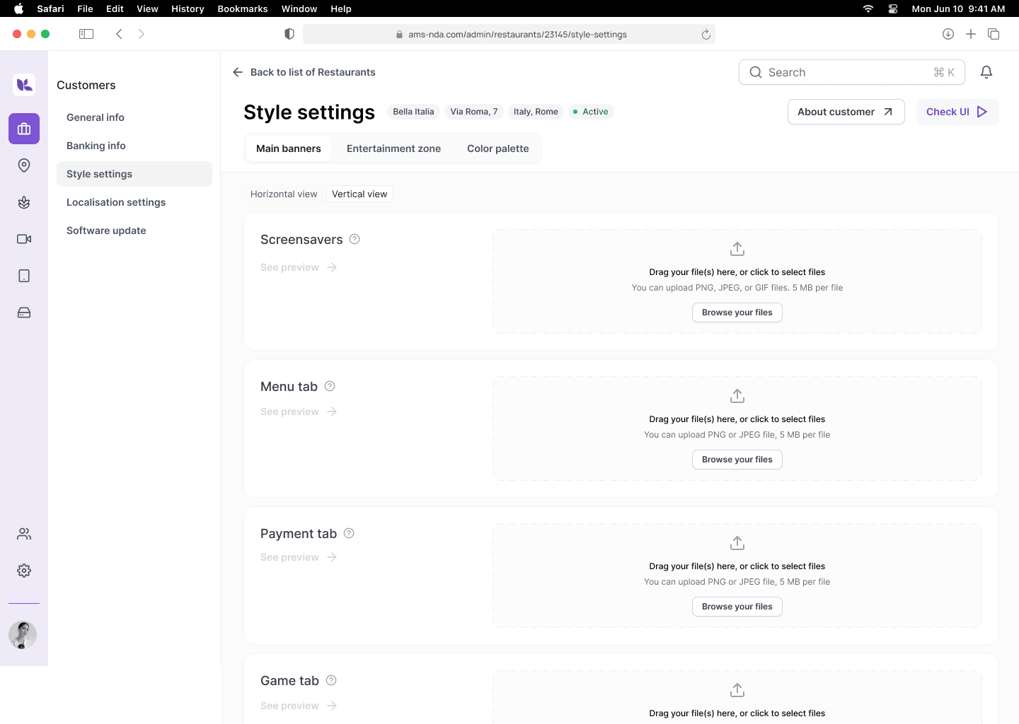Click the help icon next to Menu tab
The image size is (1019, 724).
coord(330,386)
